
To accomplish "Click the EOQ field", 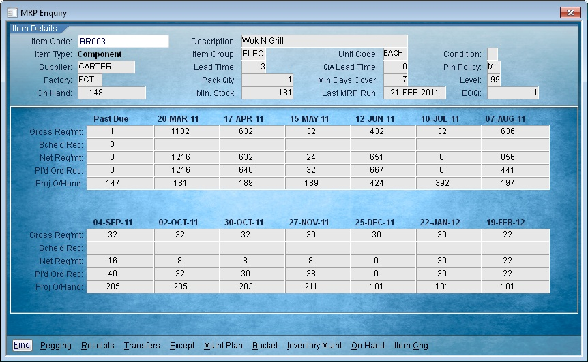I will tap(513, 93).
